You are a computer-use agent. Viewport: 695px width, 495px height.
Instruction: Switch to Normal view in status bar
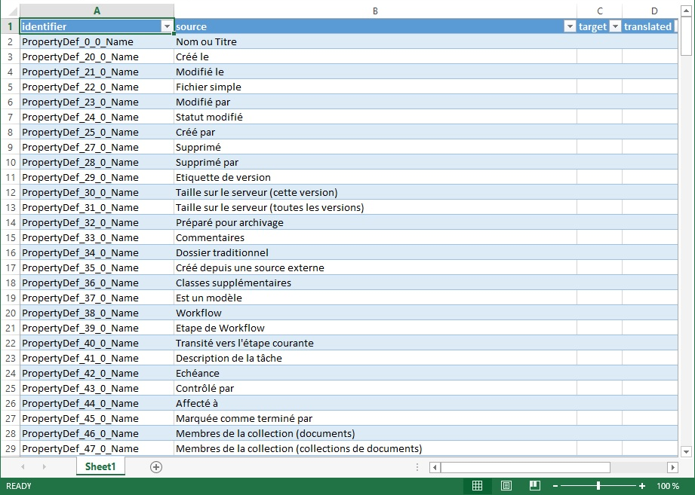coord(477,486)
